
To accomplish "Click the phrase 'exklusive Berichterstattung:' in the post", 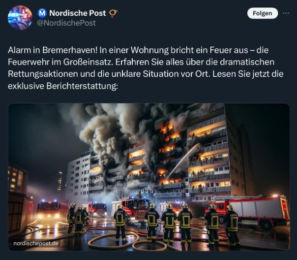I will tap(63, 86).
